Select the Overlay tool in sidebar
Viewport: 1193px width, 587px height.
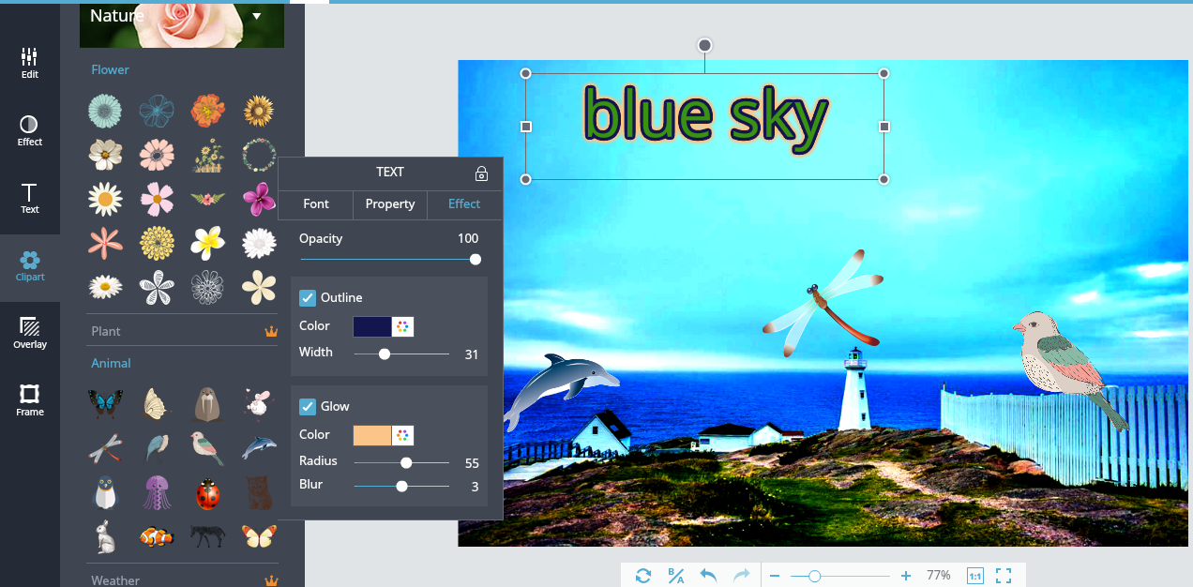[30, 333]
